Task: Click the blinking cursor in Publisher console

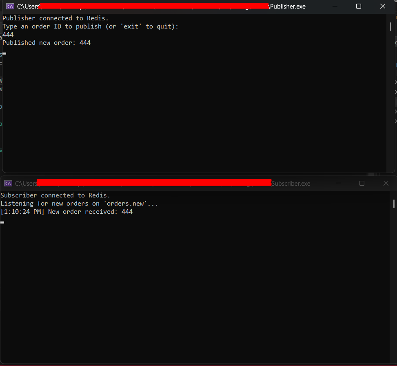Action: pyautogui.click(x=4, y=54)
